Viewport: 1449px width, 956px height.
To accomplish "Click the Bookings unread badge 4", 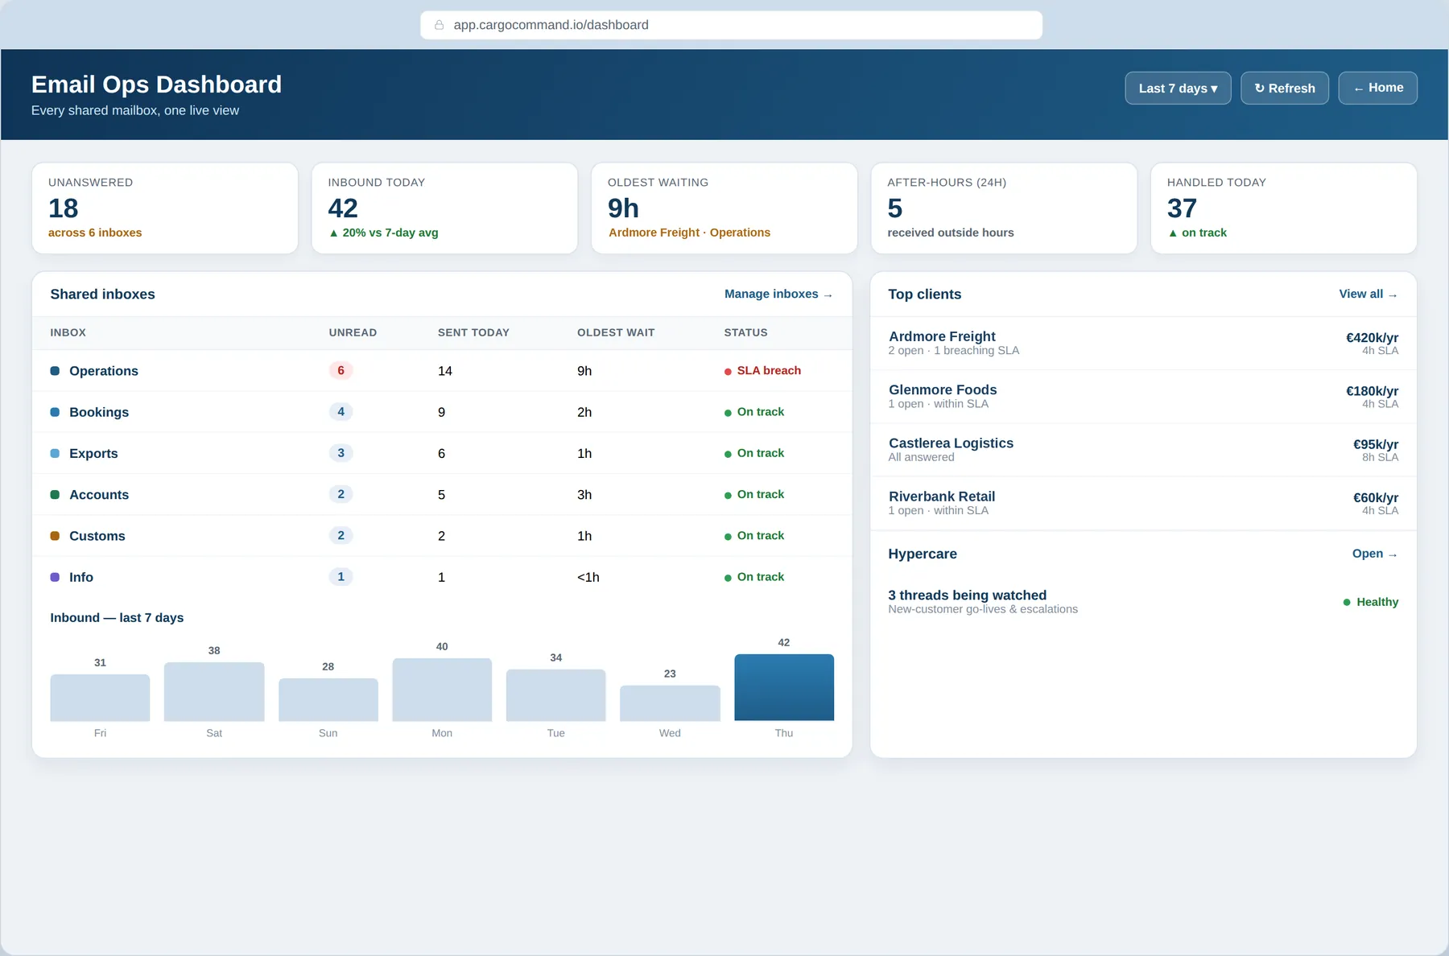I will pyautogui.click(x=341, y=411).
